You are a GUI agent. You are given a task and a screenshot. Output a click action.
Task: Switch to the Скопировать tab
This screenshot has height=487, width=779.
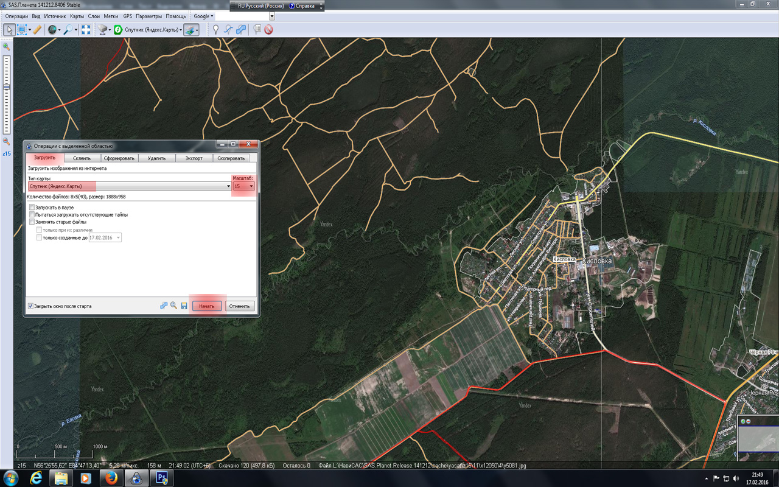pyautogui.click(x=231, y=158)
